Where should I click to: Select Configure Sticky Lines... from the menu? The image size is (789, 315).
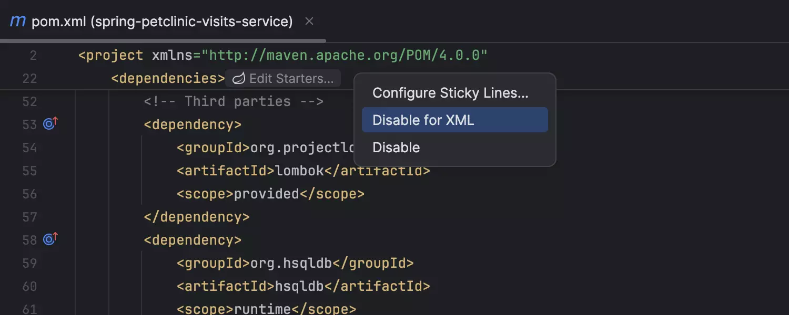(450, 93)
